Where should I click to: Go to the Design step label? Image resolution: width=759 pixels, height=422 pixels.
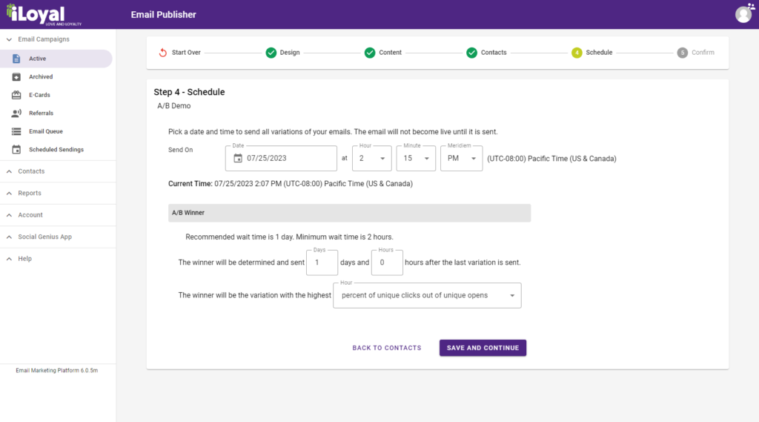pyautogui.click(x=290, y=53)
